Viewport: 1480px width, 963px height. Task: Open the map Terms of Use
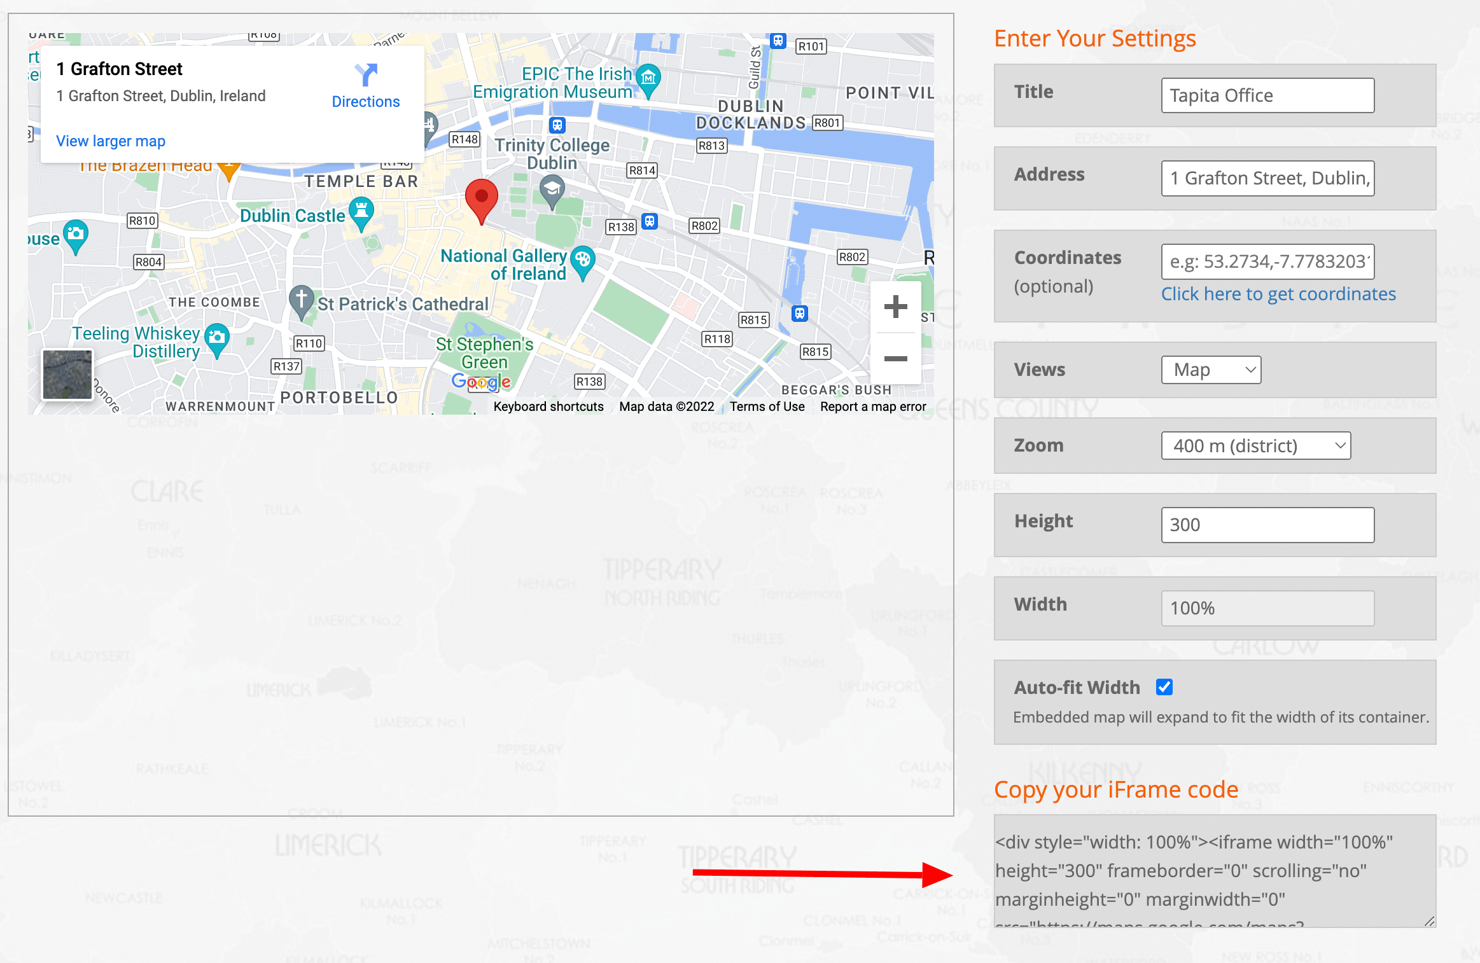click(x=767, y=406)
